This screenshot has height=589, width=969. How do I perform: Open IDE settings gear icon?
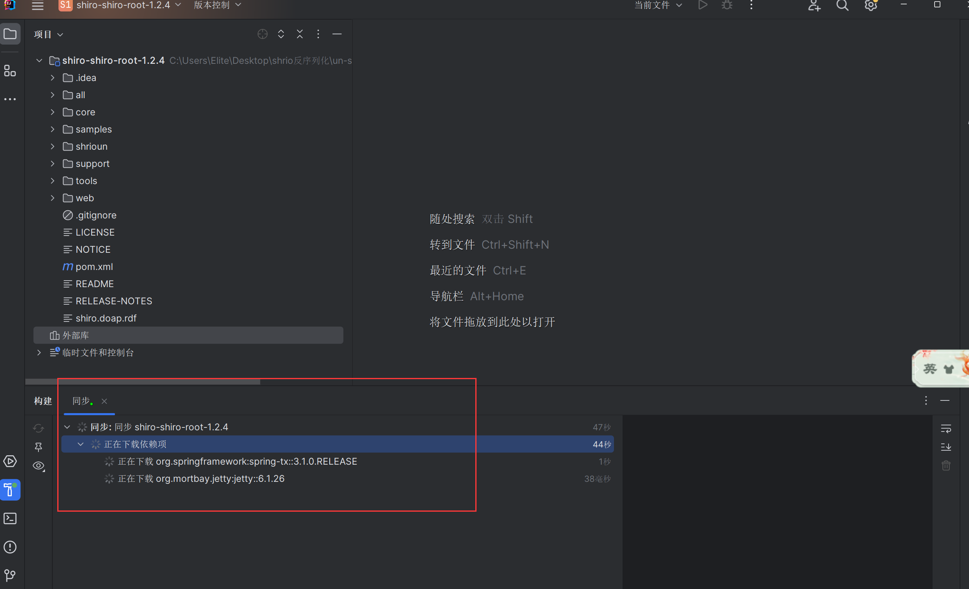tap(870, 6)
